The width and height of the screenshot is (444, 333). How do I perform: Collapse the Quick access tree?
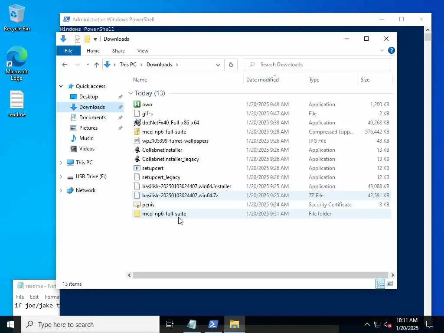click(x=61, y=86)
